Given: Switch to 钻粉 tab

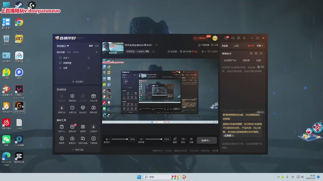Looking at the screenshot, I should click(x=259, y=60).
